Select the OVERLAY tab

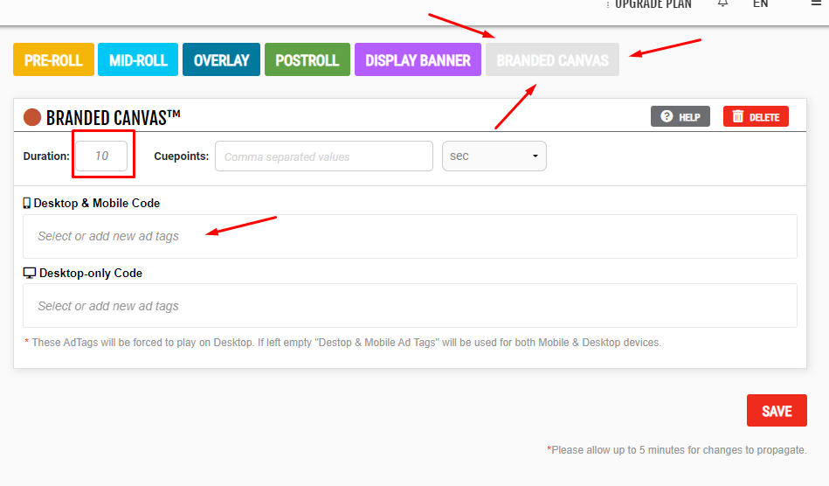[x=222, y=59]
